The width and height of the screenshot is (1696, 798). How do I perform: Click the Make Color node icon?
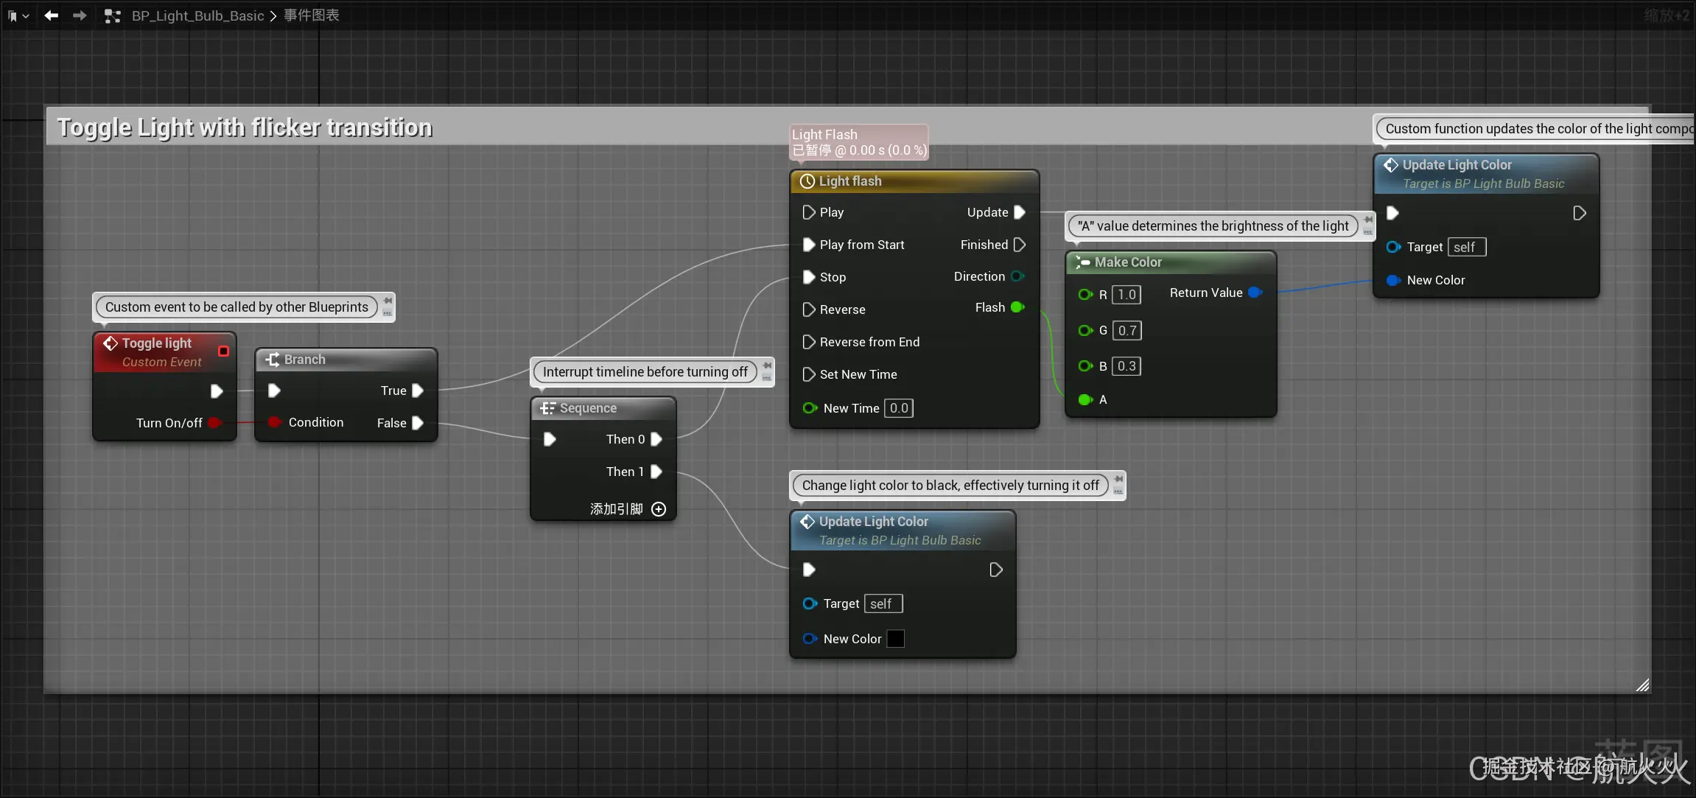pos(1082,262)
